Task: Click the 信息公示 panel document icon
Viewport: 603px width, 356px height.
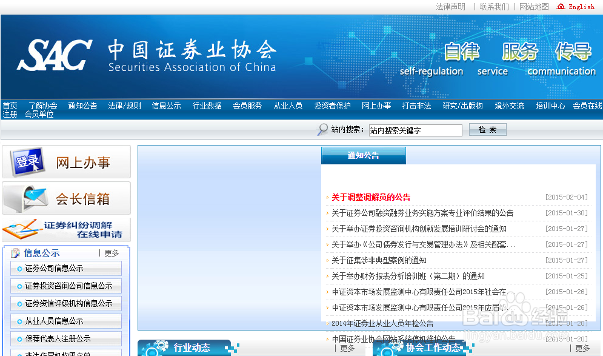Action: [15, 253]
